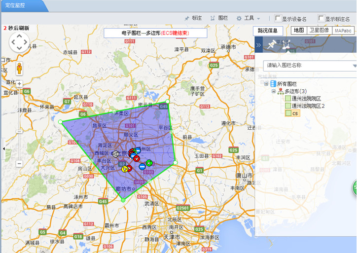Switch to 卫星图像 satellite view
The image size is (357, 253).
coord(319,31)
